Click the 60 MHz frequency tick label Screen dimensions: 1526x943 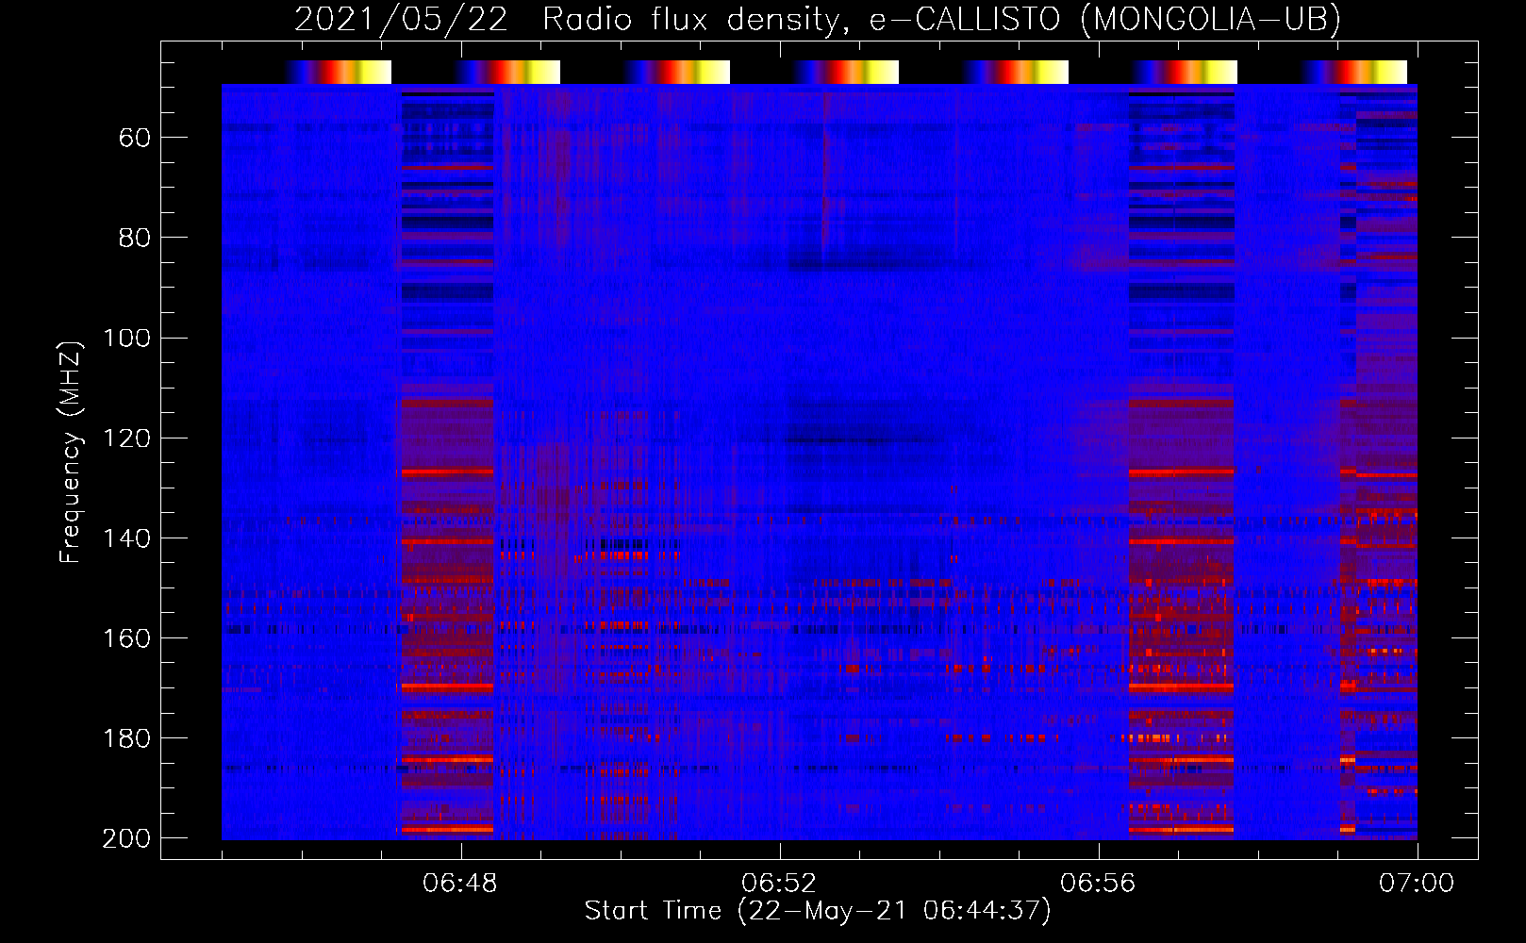point(135,138)
